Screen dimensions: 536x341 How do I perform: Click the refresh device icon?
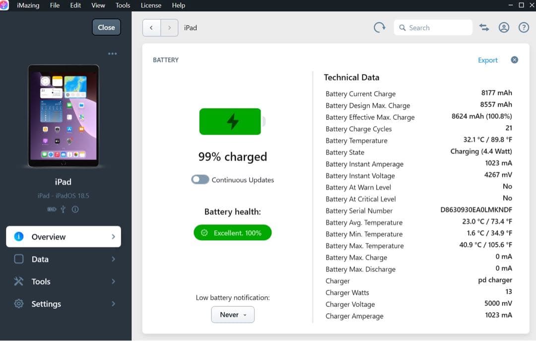pyautogui.click(x=379, y=27)
